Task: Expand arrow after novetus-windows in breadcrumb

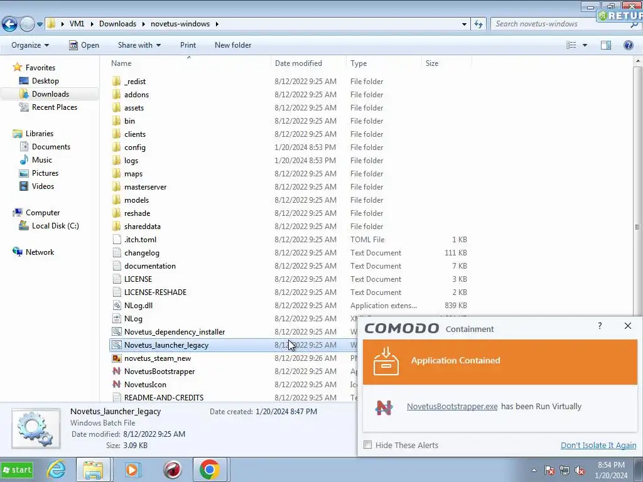Action: 217,24
